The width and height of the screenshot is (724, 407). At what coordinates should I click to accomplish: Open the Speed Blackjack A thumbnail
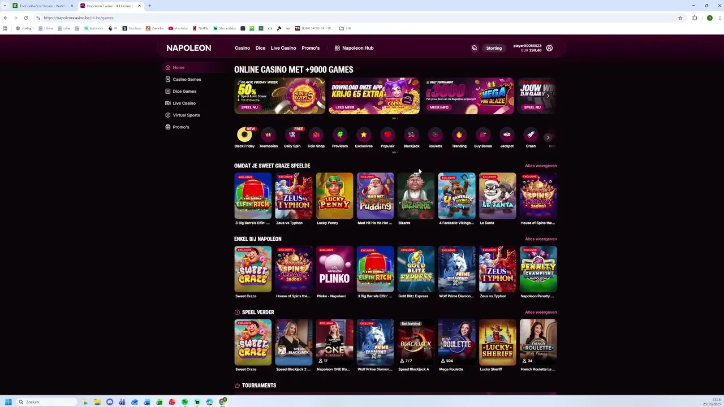[x=416, y=343]
